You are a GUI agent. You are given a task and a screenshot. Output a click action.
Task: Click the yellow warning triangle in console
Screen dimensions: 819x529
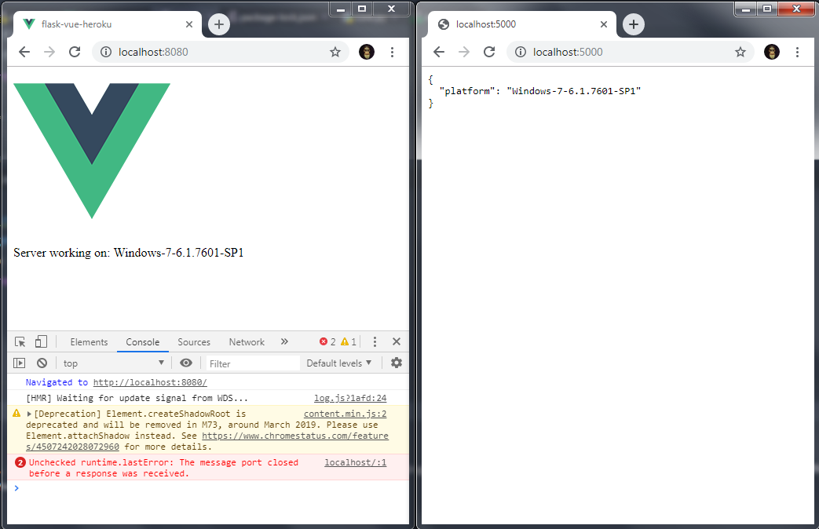tap(16, 414)
